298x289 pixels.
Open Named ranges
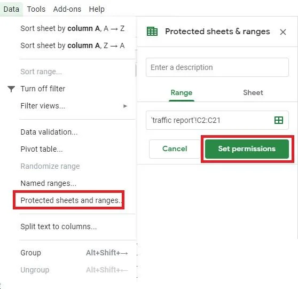(x=48, y=183)
